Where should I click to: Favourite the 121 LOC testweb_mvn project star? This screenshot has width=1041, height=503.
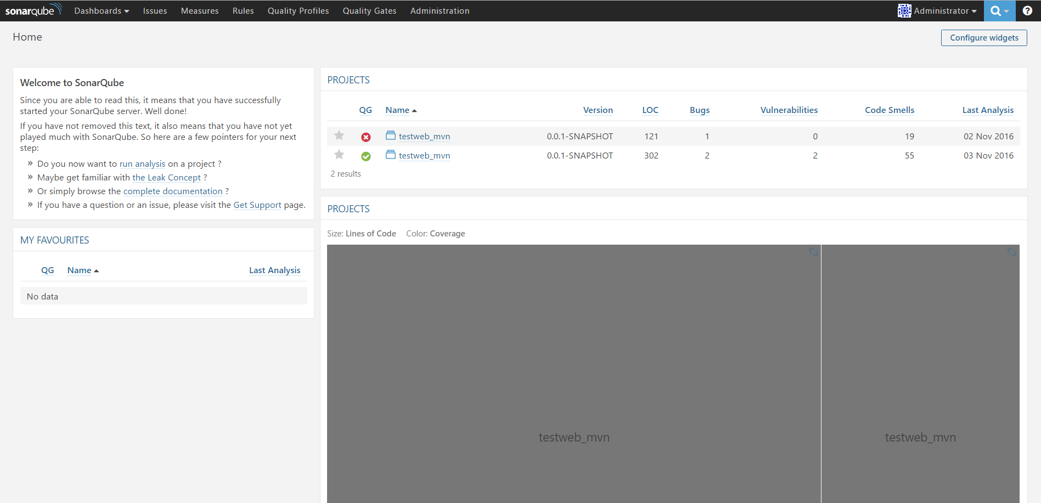pos(339,135)
